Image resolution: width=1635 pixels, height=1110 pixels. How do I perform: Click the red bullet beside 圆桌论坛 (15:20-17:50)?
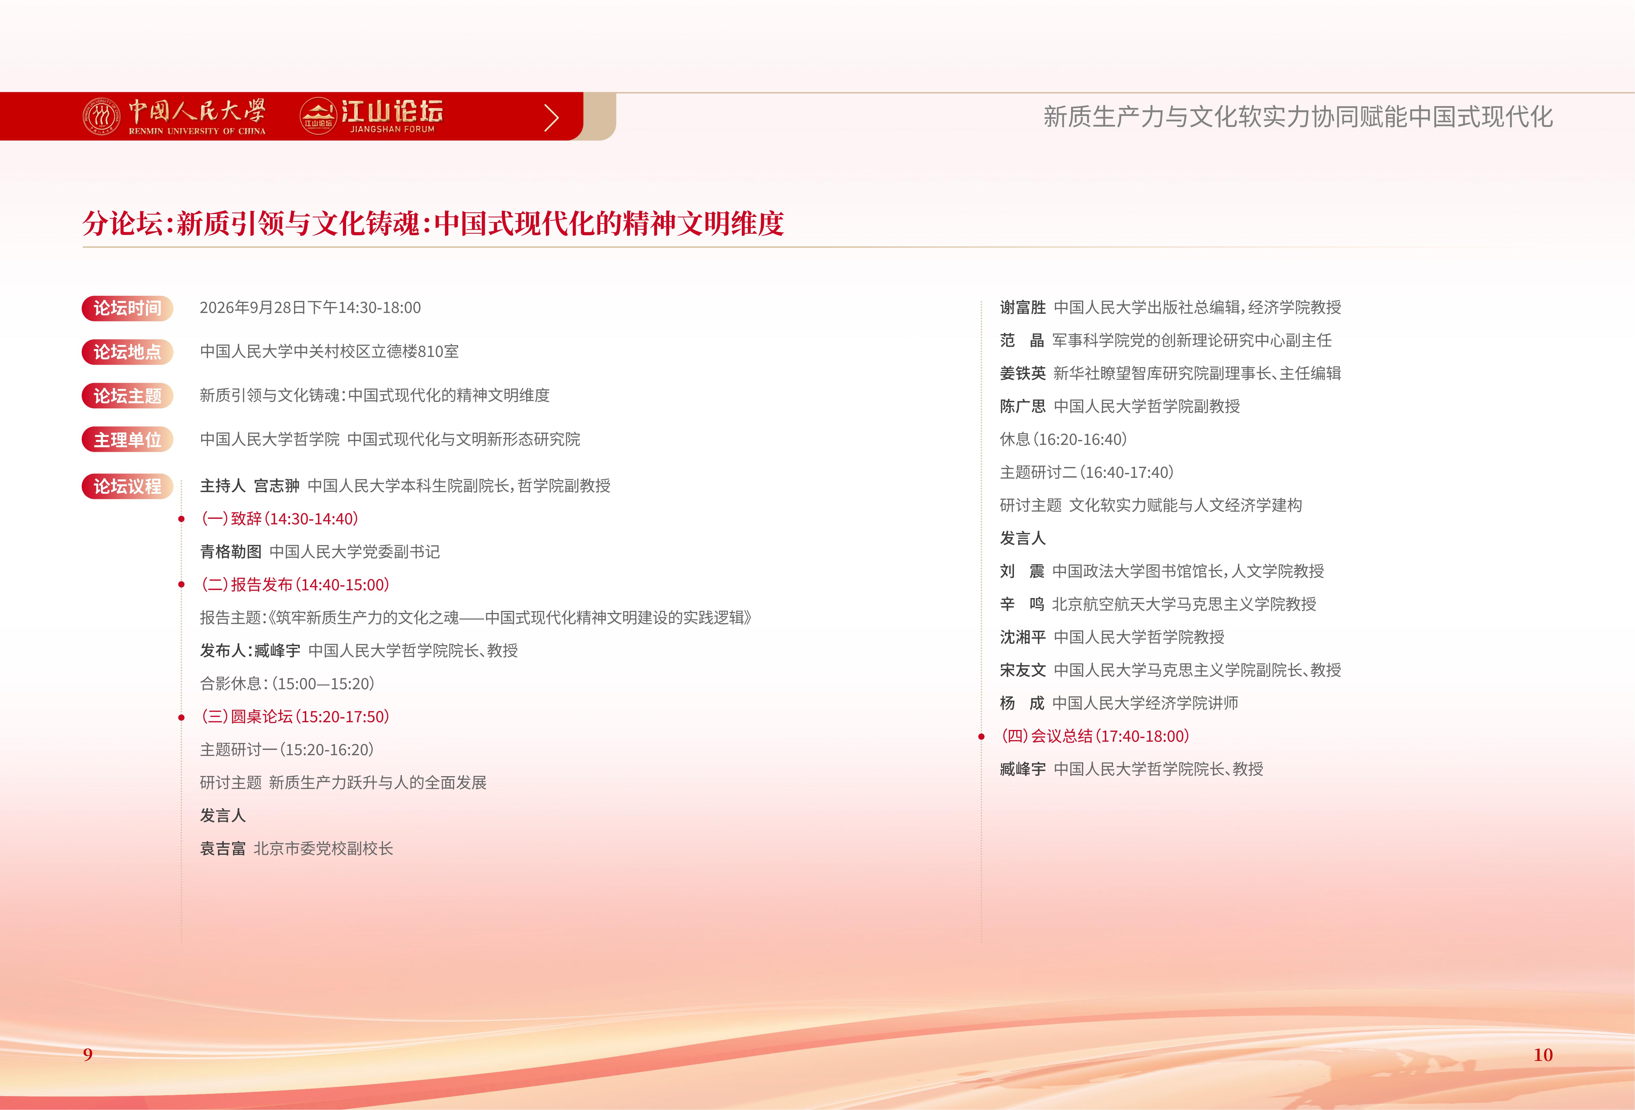point(182,717)
